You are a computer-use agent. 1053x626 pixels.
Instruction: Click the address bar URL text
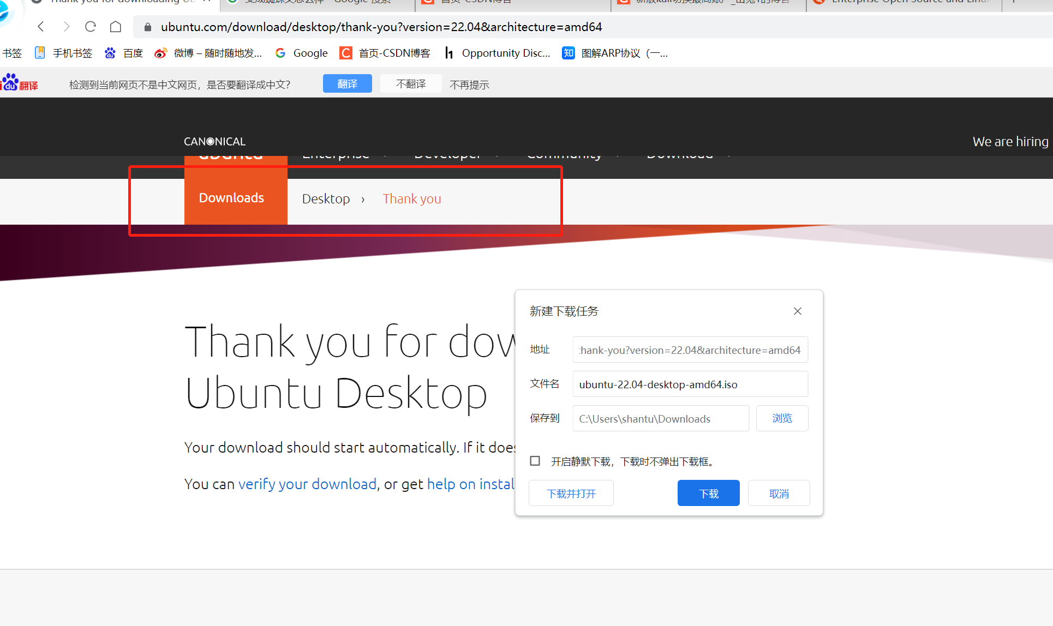coord(381,27)
